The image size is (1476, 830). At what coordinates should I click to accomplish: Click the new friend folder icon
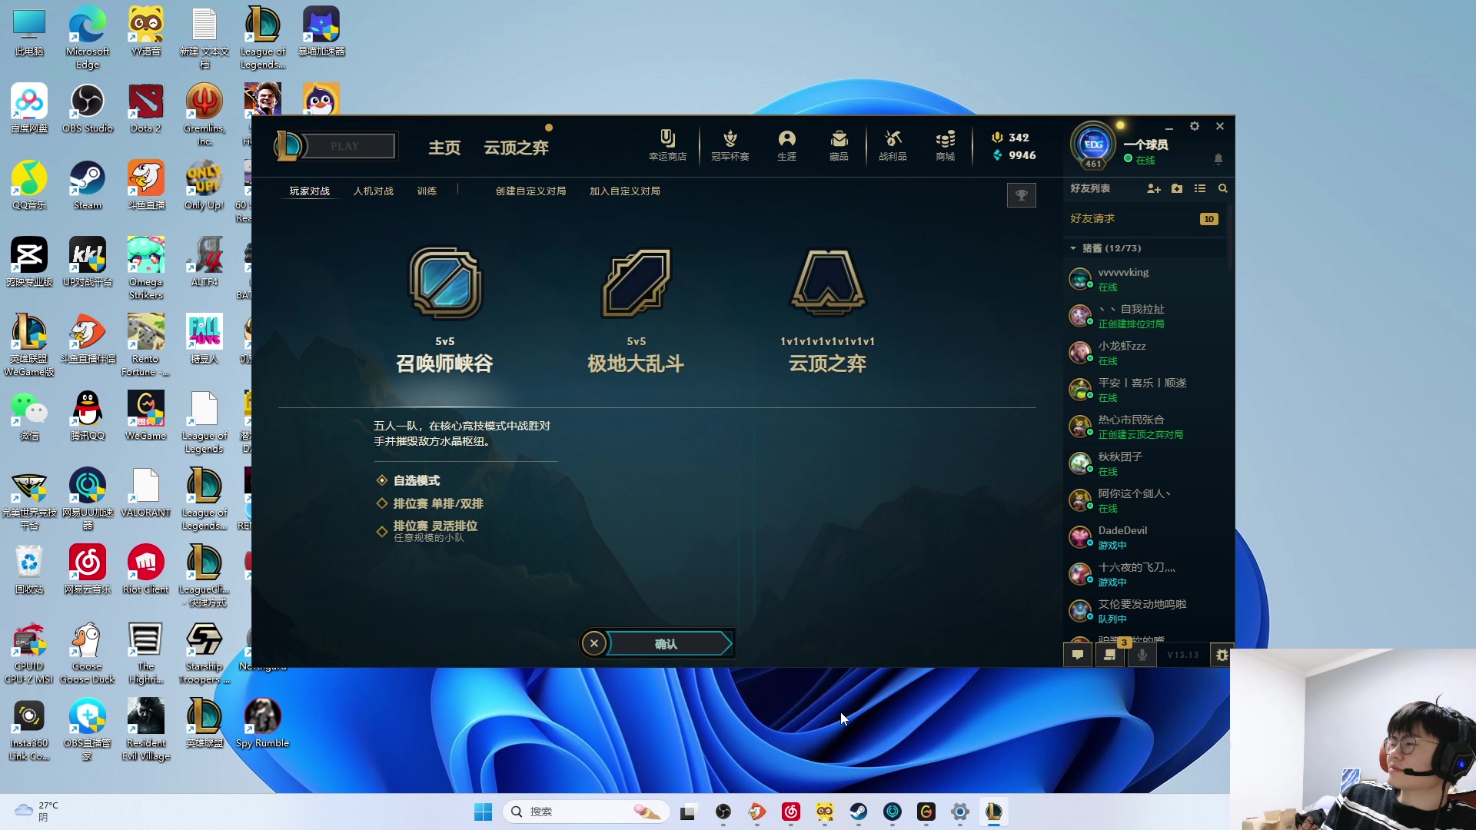[x=1177, y=188]
